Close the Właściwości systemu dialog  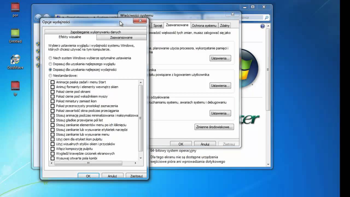232,14
